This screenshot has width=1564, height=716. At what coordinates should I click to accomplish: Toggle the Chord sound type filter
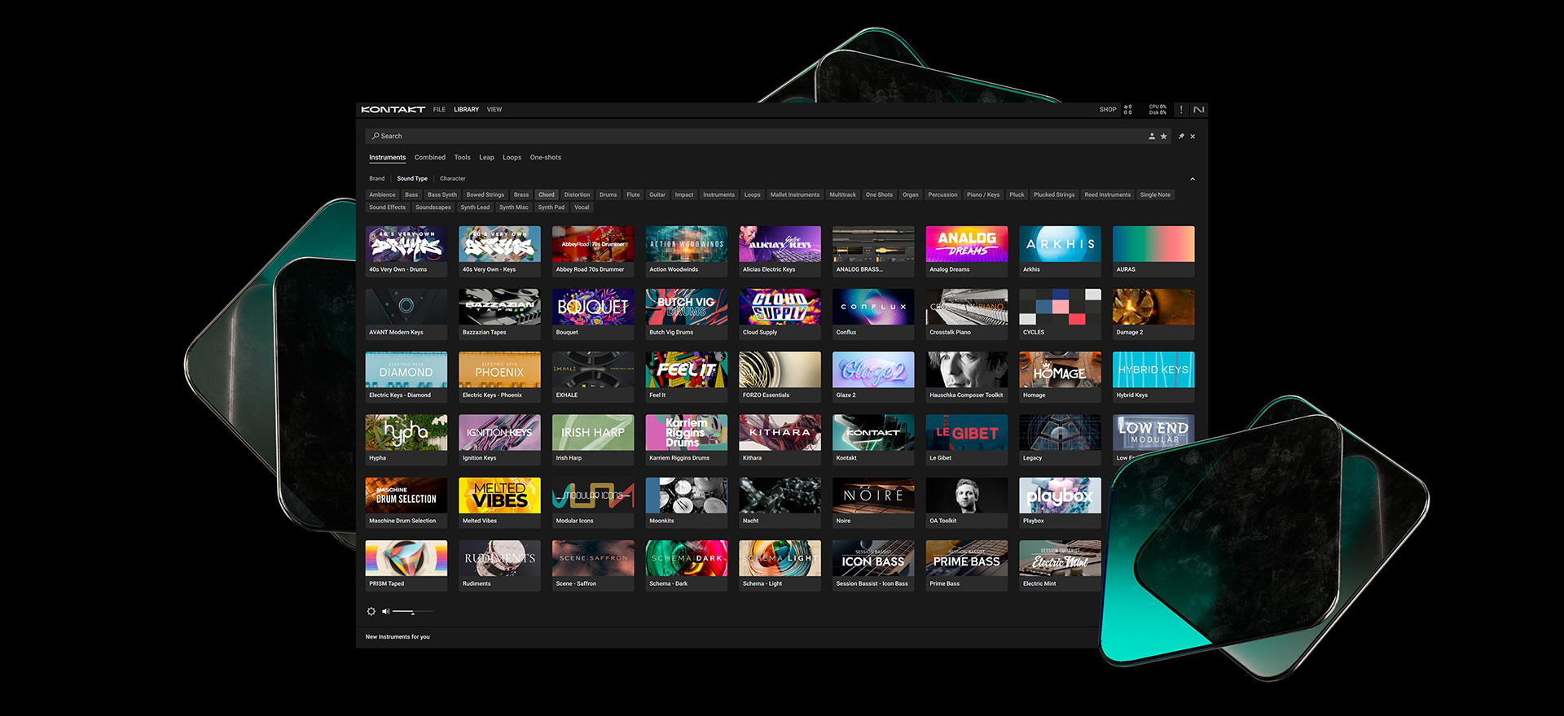[546, 194]
